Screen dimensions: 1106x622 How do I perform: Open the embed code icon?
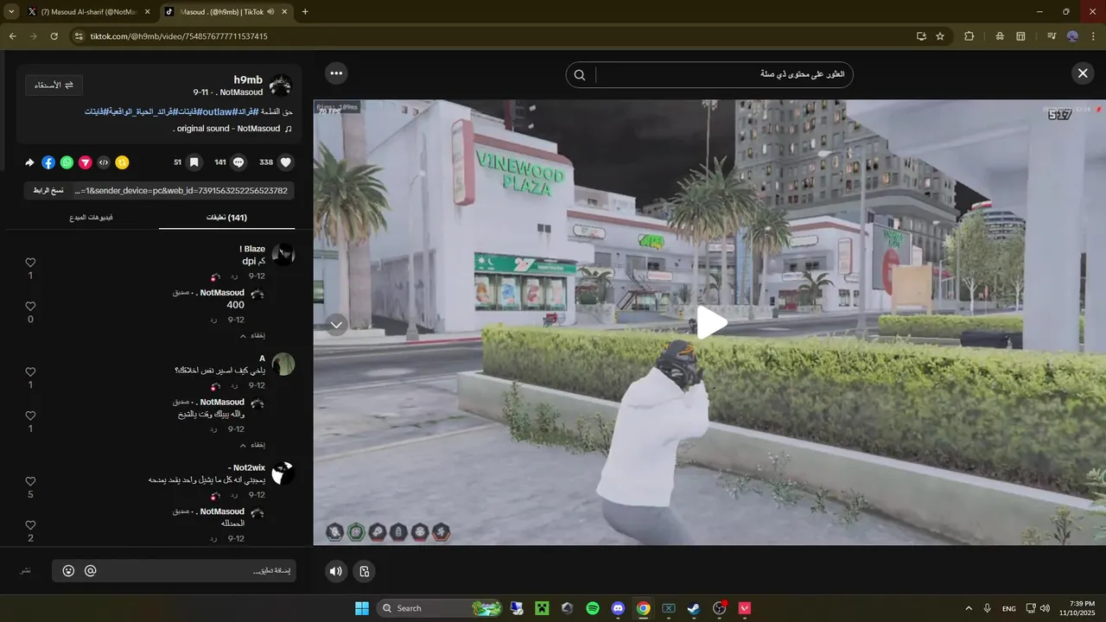pos(104,162)
